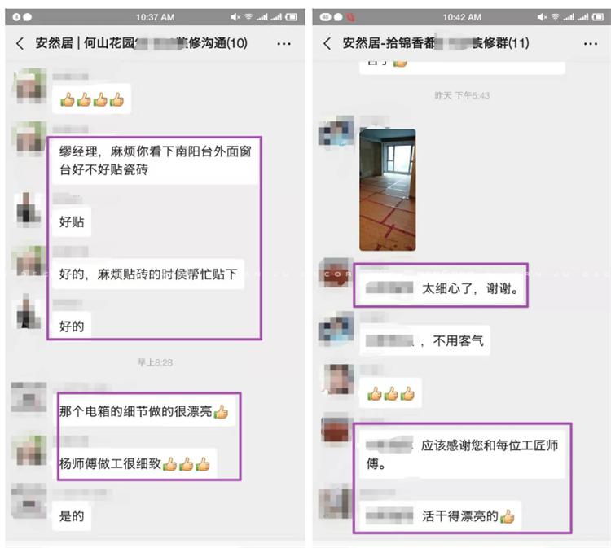Tap the 不用客气 message bubble
This screenshot has width=611, height=548.
click(424, 341)
